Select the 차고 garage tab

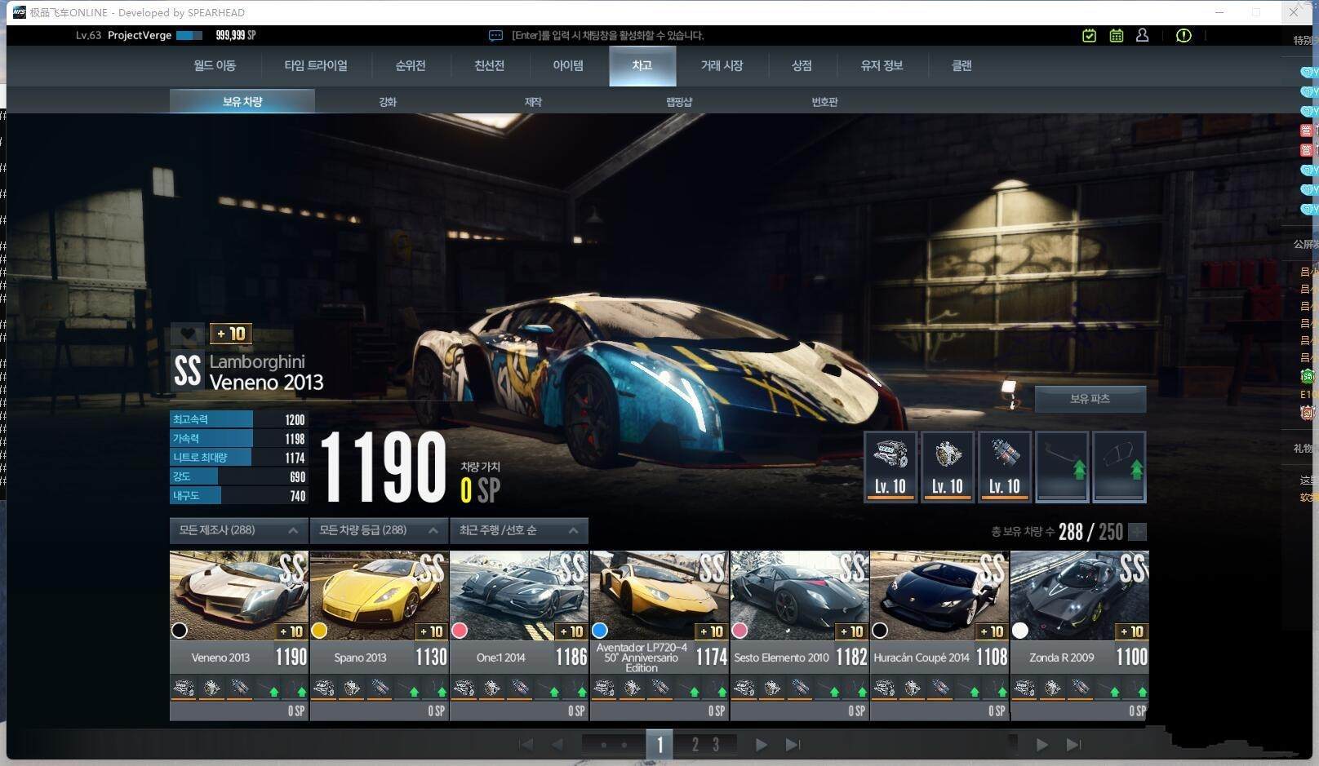coord(642,65)
